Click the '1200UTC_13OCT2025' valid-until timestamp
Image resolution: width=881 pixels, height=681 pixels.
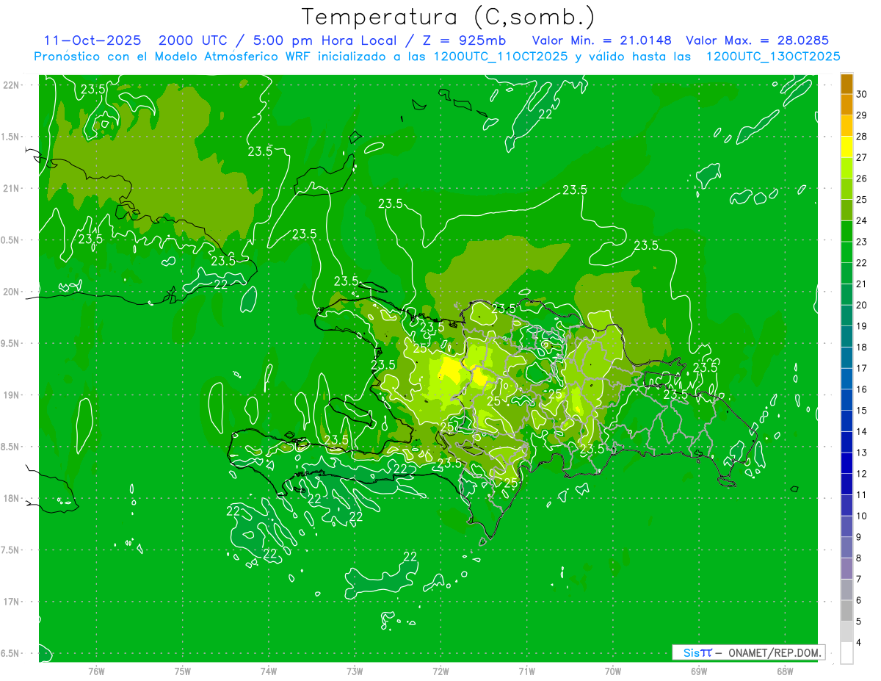772,57
